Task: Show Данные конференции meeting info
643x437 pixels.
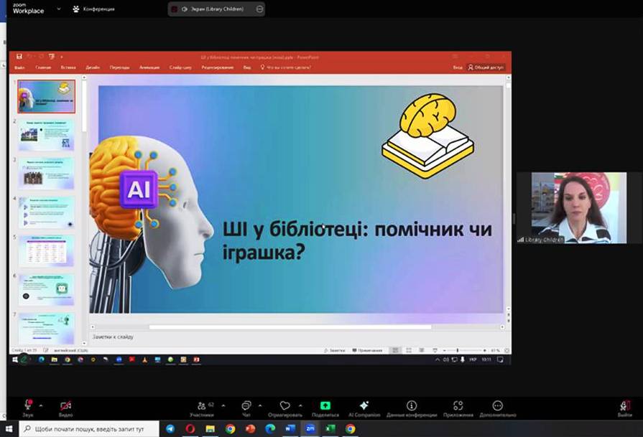Action: pos(412,405)
